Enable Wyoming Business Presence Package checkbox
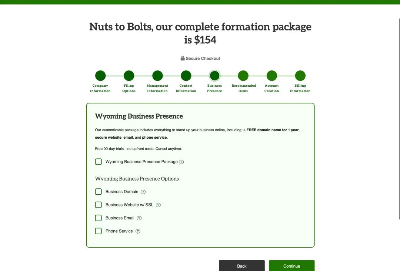 (99, 162)
